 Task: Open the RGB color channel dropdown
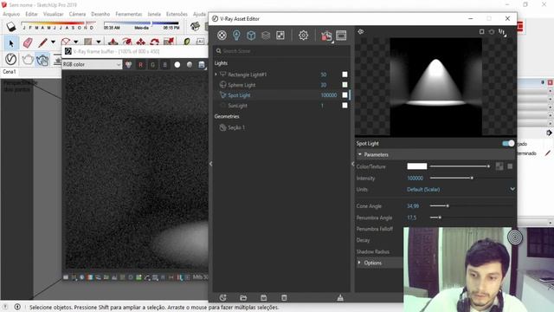(x=92, y=64)
